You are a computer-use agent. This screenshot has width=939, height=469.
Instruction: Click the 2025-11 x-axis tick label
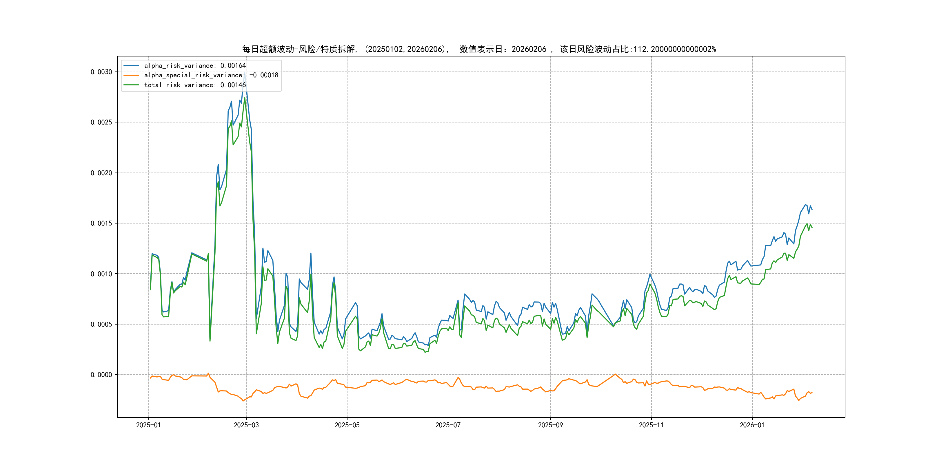tap(652, 425)
